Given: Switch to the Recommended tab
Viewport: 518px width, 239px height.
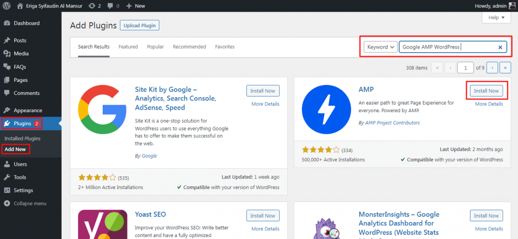Looking at the screenshot, I should [x=189, y=47].
